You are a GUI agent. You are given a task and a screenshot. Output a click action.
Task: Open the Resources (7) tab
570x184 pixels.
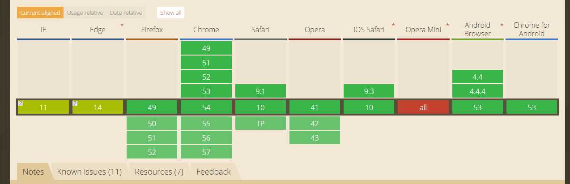pos(159,171)
